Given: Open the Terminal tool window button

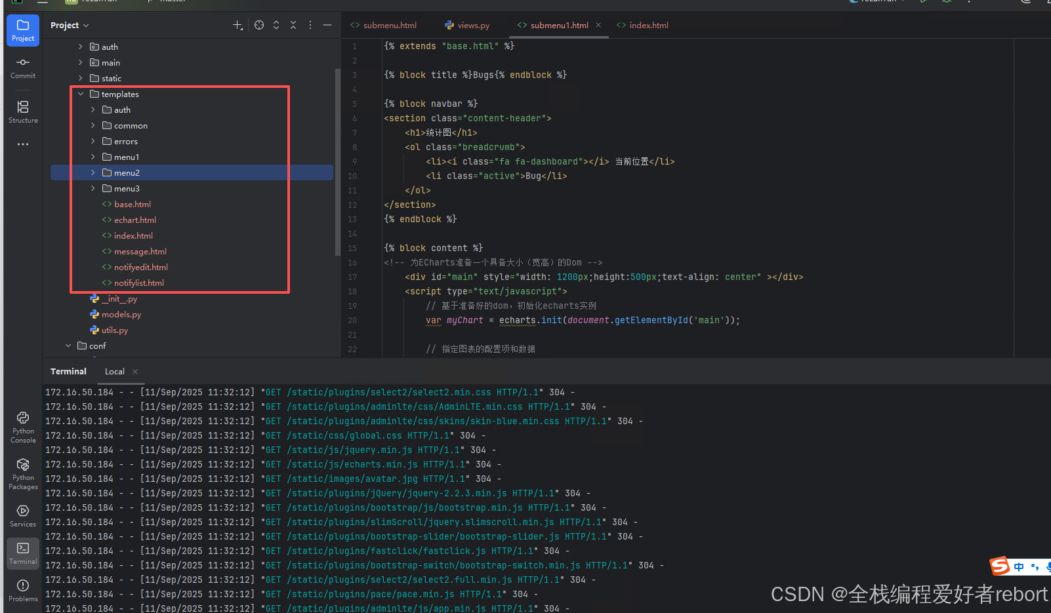Looking at the screenshot, I should click(23, 553).
